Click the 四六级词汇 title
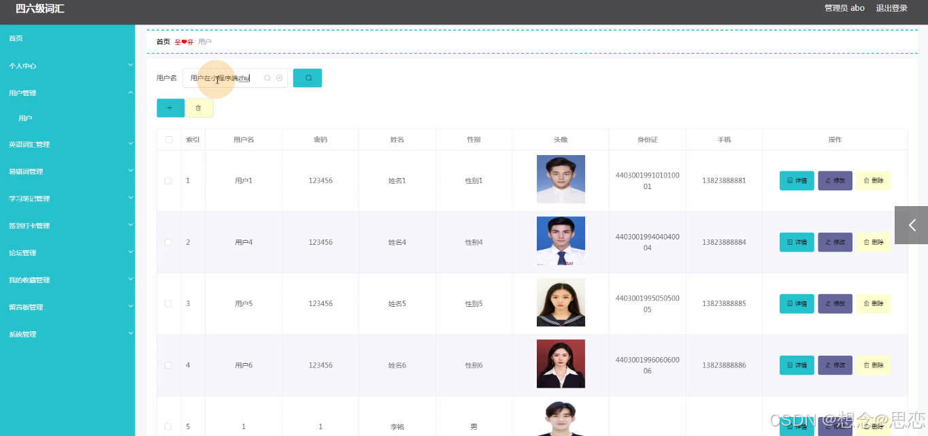The image size is (928, 436). [x=40, y=9]
